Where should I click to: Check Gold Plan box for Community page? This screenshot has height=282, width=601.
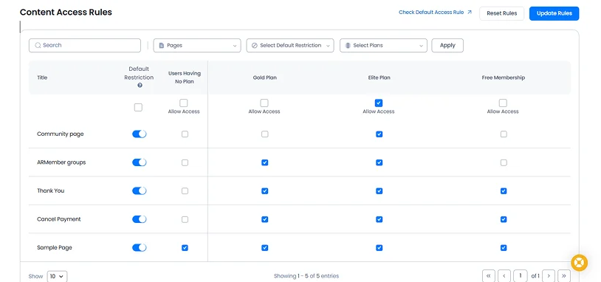(x=264, y=134)
